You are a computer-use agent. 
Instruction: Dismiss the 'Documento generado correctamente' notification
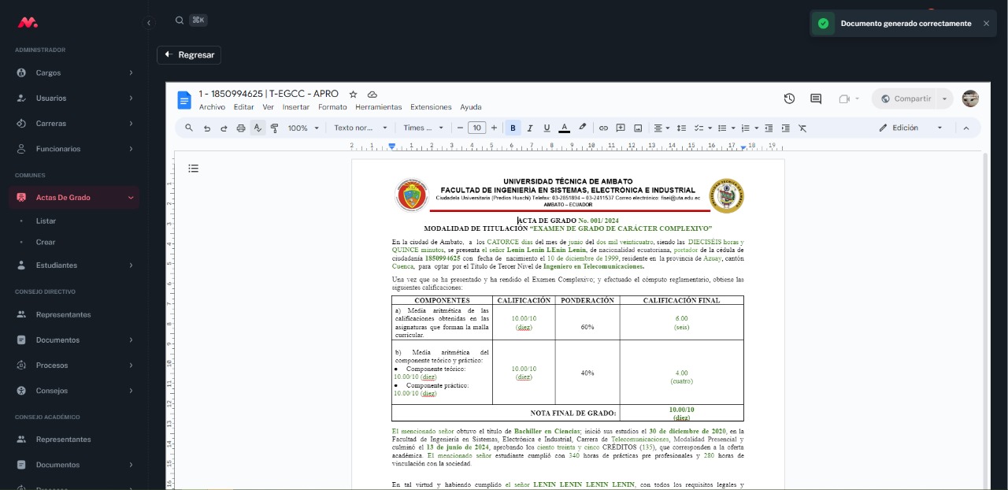986,23
